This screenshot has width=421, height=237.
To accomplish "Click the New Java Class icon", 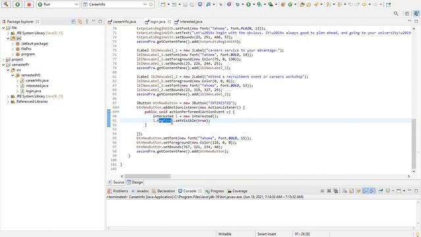I will point(290,5).
